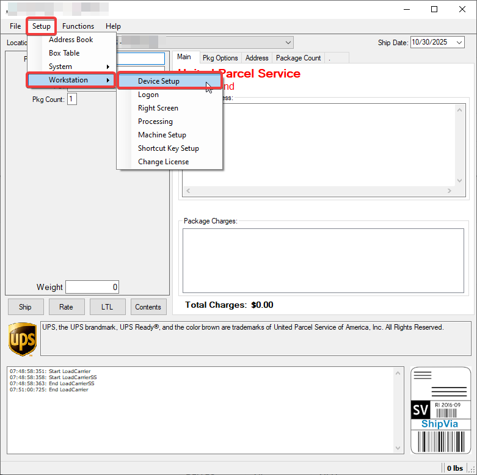Click the Package Charges list box
This screenshot has height=475, width=477.
pos(323,261)
